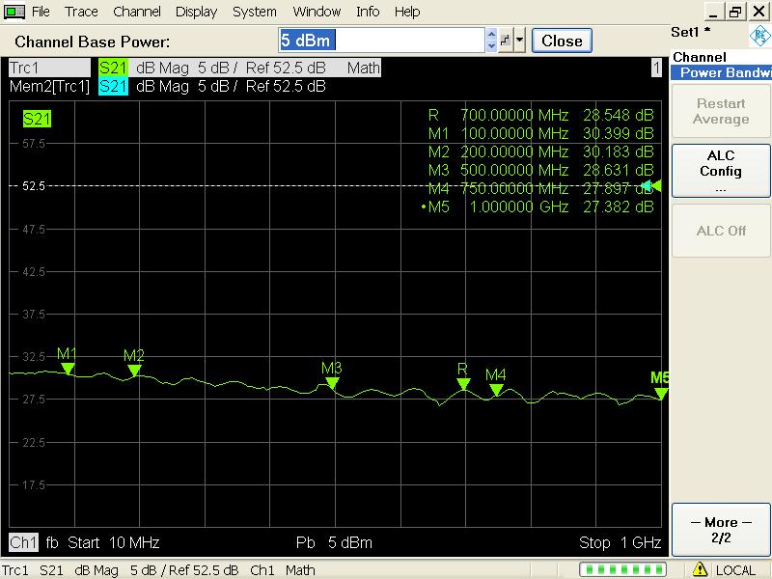Image resolution: width=772 pixels, height=579 pixels.
Task: Click the step size icon button
Action: point(505,41)
